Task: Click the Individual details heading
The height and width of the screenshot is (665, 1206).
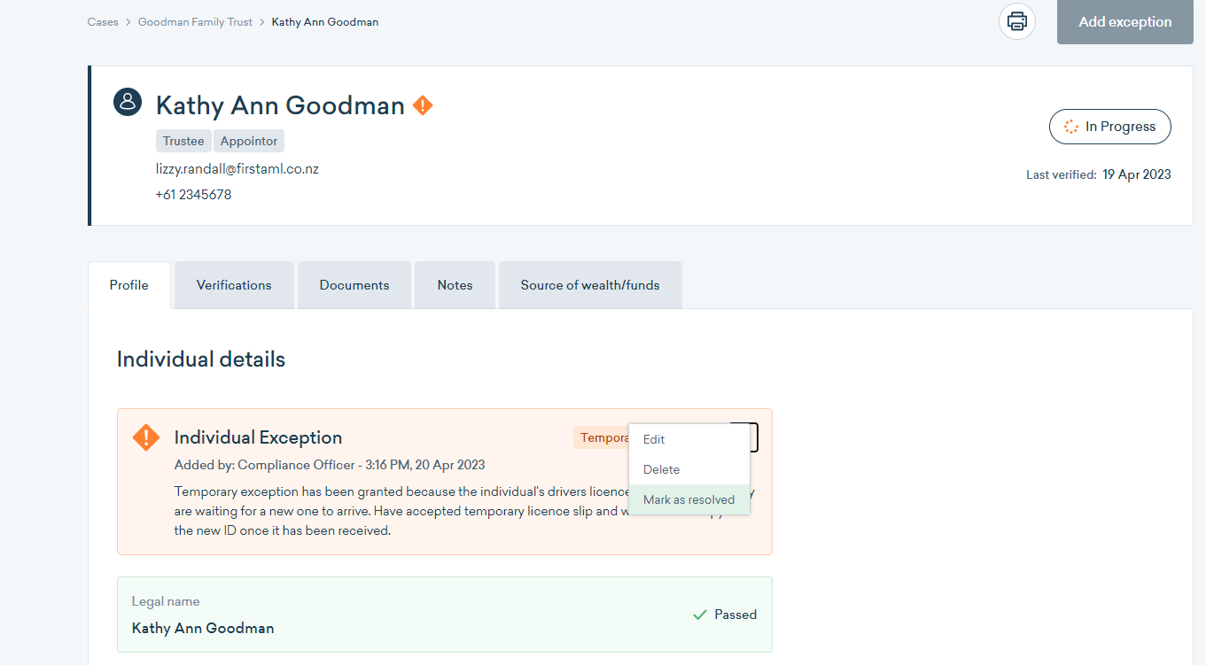Action: [x=201, y=359]
